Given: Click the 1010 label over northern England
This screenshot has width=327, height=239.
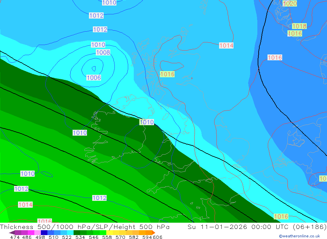Looking at the screenshot, I should (146, 122).
